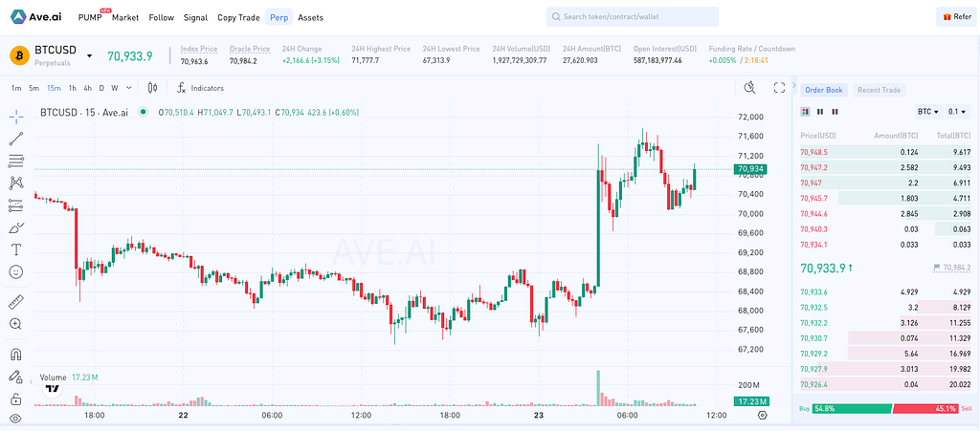This screenshot has height=431, width=980.
Task: Toggle lock all drawing tools
Action: coord(16,398)
